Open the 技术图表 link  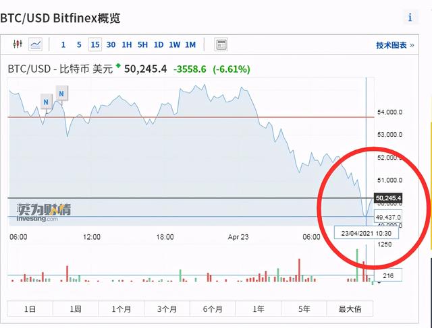[395, 45]
